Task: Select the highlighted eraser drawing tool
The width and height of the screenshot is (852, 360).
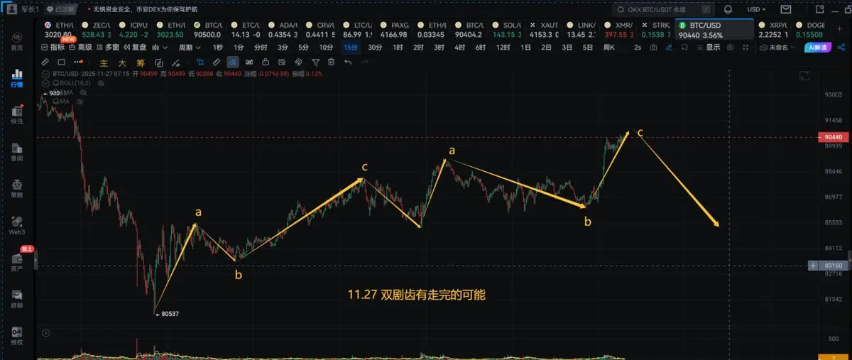Action: point(231,62)
